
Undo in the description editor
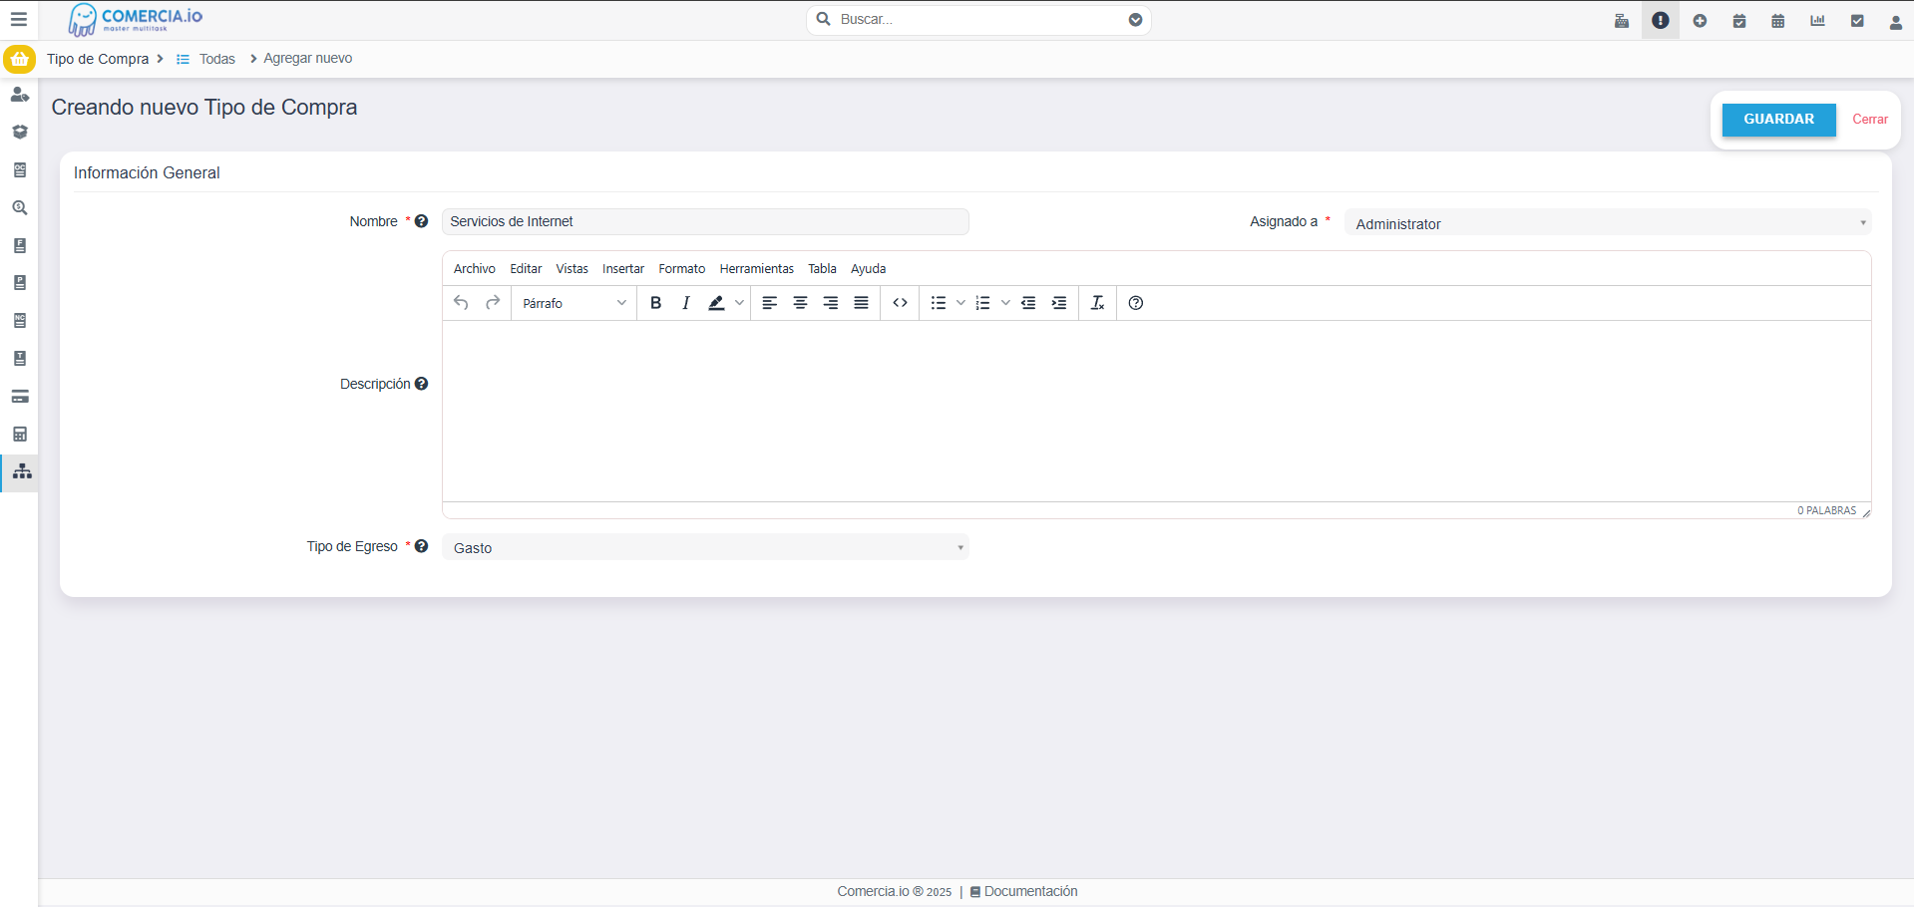click(x=461, y=303)
